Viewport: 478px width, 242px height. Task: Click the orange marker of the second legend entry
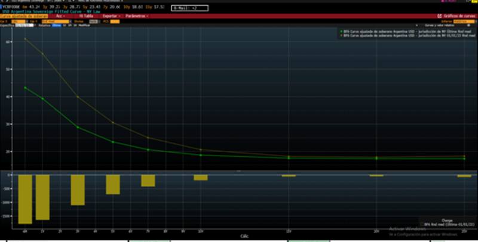pyautogui.click(x=340, y=35)
